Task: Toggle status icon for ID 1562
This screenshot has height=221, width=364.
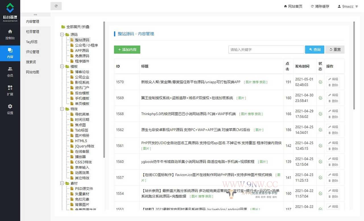Action: click(x=320, y=130)
